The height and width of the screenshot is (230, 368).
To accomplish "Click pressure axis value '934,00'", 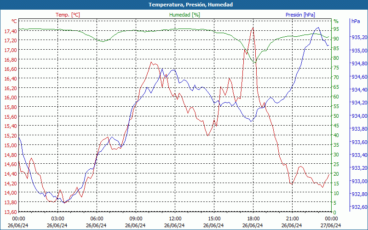I will [359, 116].
